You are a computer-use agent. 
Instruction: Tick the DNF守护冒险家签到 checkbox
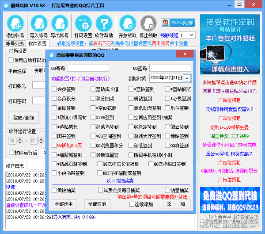[x=99, y=173]
